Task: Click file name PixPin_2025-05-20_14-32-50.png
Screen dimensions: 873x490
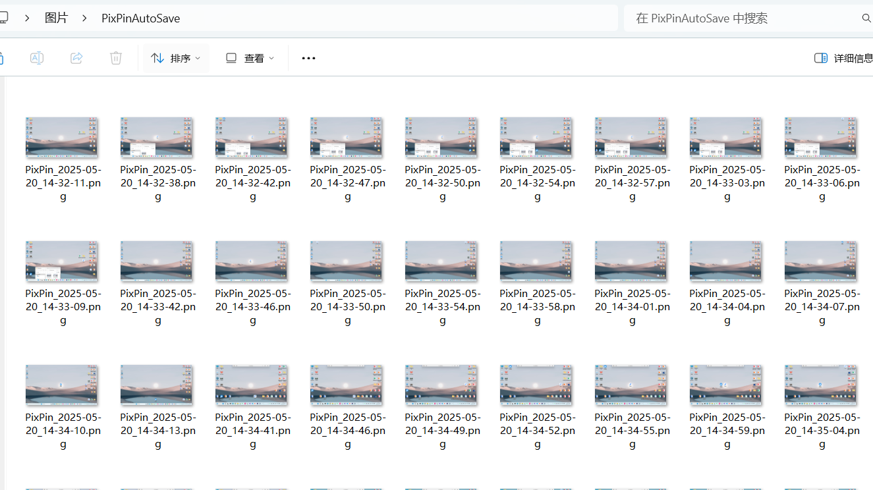Action: point(443,183)
